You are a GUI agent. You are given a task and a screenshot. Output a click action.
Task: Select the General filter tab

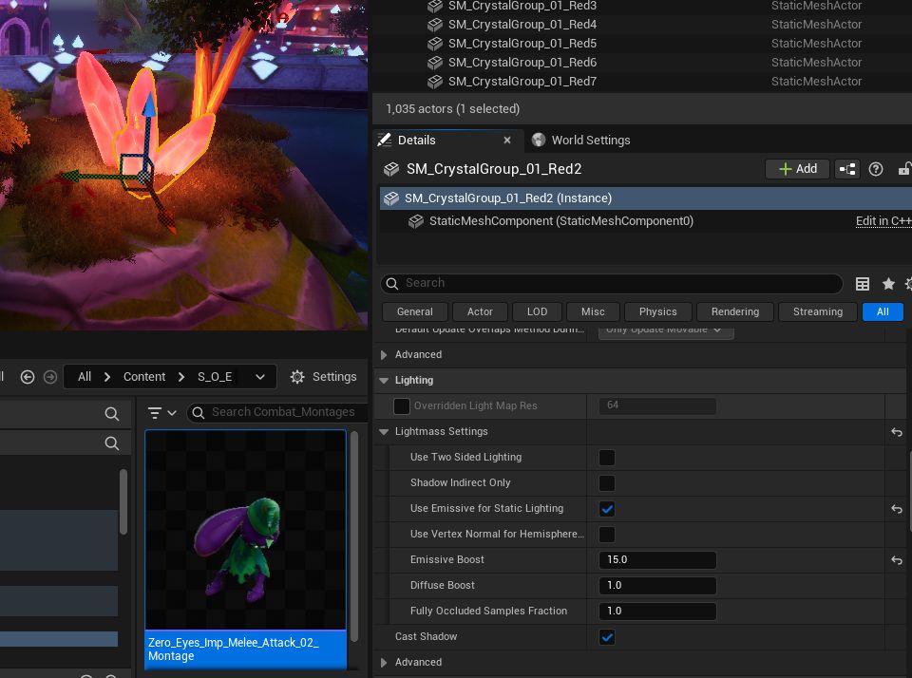point(415,311)
